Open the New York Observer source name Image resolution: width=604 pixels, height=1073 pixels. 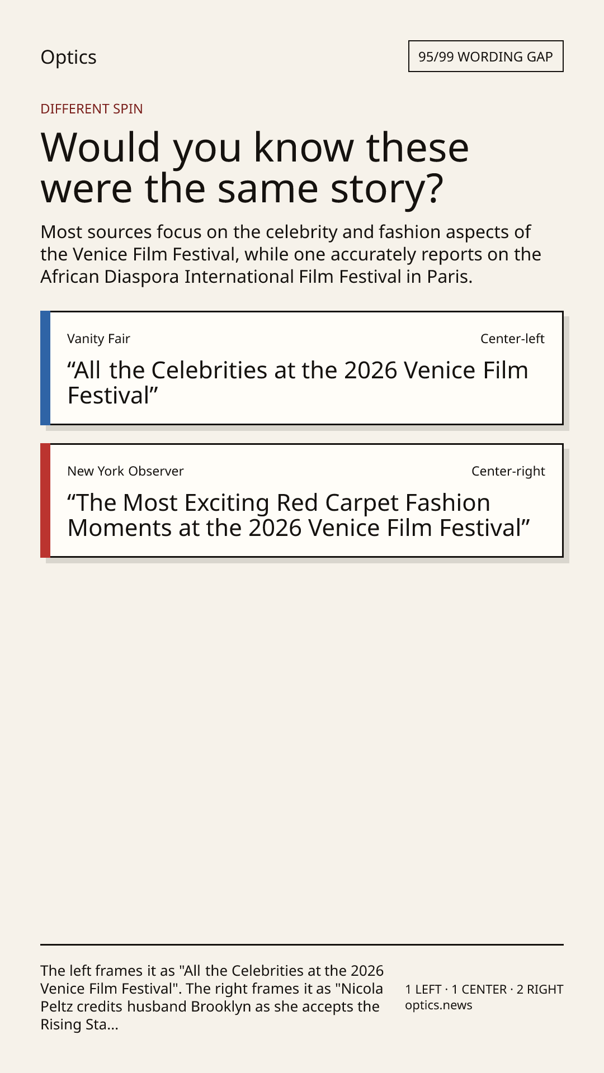tap(125, 471)
